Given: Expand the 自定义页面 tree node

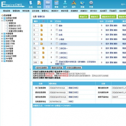Looking at the screenshot, I should [2, 41].
